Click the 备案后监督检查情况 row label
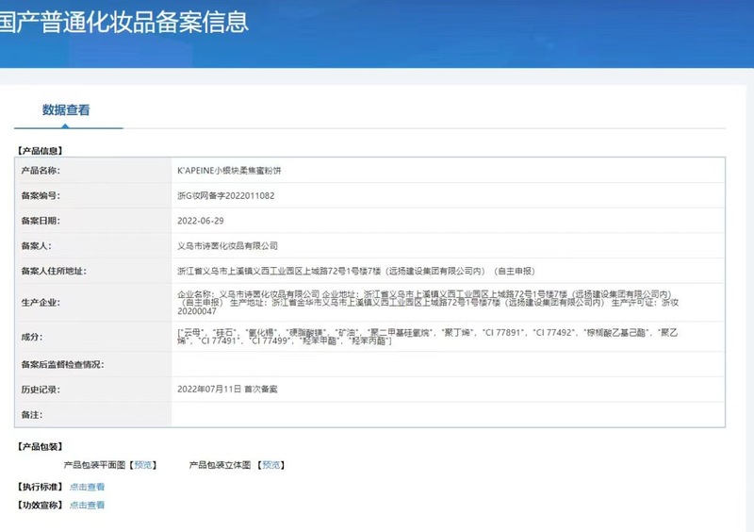 (62, 364)
